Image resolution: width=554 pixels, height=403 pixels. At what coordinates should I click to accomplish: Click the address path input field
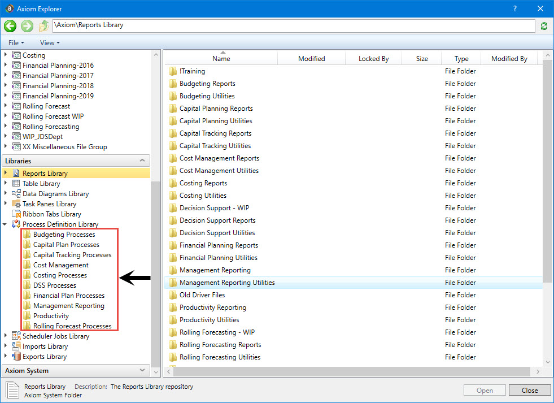[294, 25]
